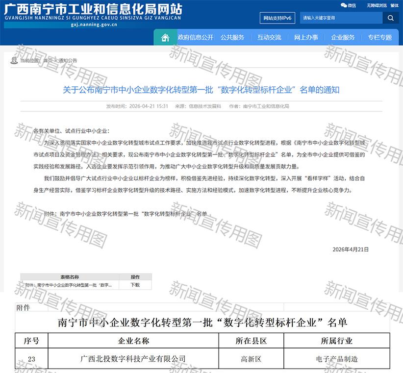
Task: Click table cell 广西北投数字科技产业有限公司
Action: (133, 359)
